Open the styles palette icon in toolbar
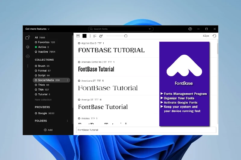This screenshot has height=160, width=241. pyautogui.click(x=101, y=36)
